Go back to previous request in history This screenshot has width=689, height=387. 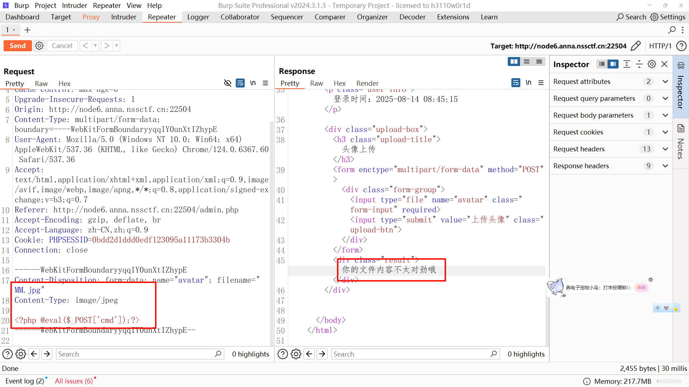click(x=85, y=46)
